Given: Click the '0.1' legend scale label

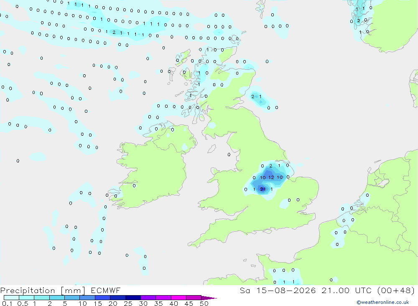Looking at the screenshot, I should (x=7, y=303).
